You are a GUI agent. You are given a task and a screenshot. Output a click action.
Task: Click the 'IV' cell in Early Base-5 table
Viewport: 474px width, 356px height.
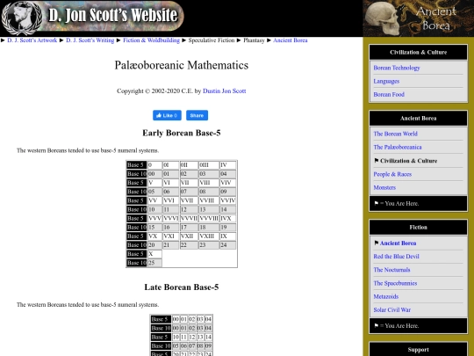(227, 165)
